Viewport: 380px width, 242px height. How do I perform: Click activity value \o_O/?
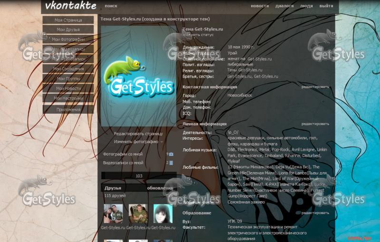(x=233, y=132)
